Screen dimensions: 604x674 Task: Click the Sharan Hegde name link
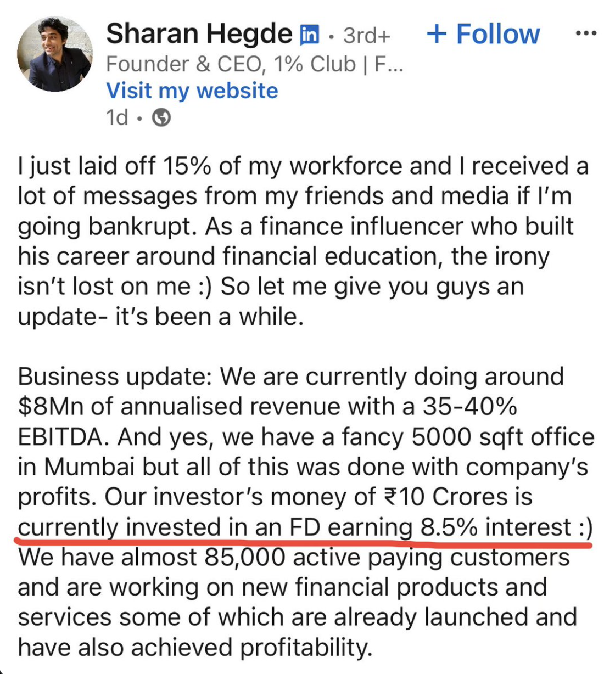[199, 34]
